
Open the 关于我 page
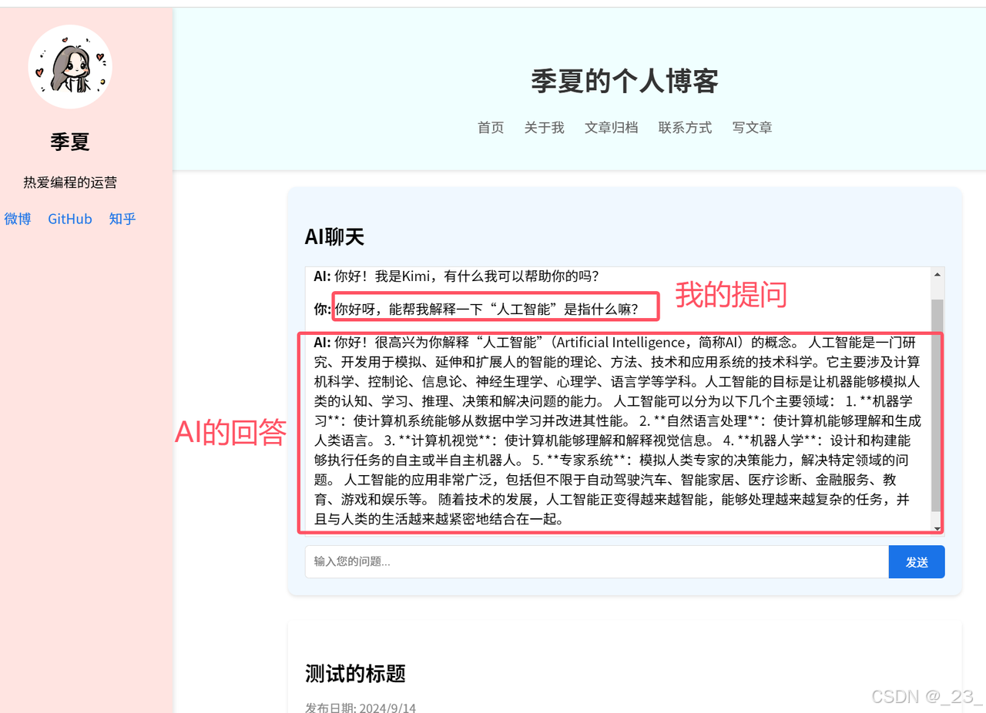click(x=544, y=128)
